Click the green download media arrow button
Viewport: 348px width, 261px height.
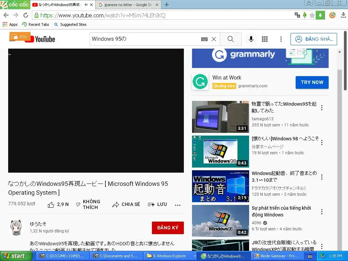pos(320,15)
